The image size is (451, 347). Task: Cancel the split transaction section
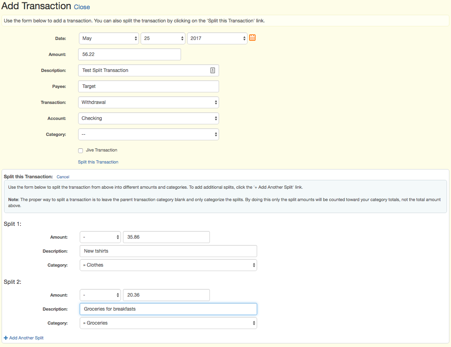[63, 177]
